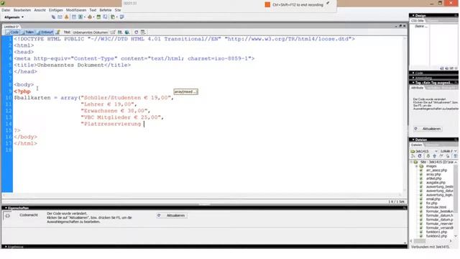Open the Modifizieren menu
This screenshot has width=460, height=259.
pos(76,10)
